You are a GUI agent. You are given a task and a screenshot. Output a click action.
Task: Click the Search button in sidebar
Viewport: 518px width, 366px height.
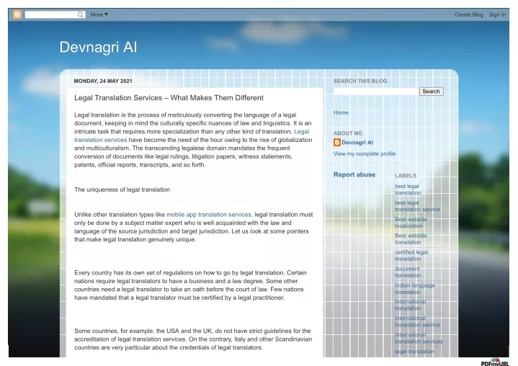[x=431, y=91]
